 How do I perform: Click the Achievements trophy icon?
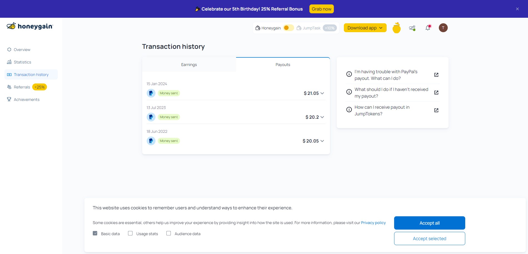coord(9,100)
